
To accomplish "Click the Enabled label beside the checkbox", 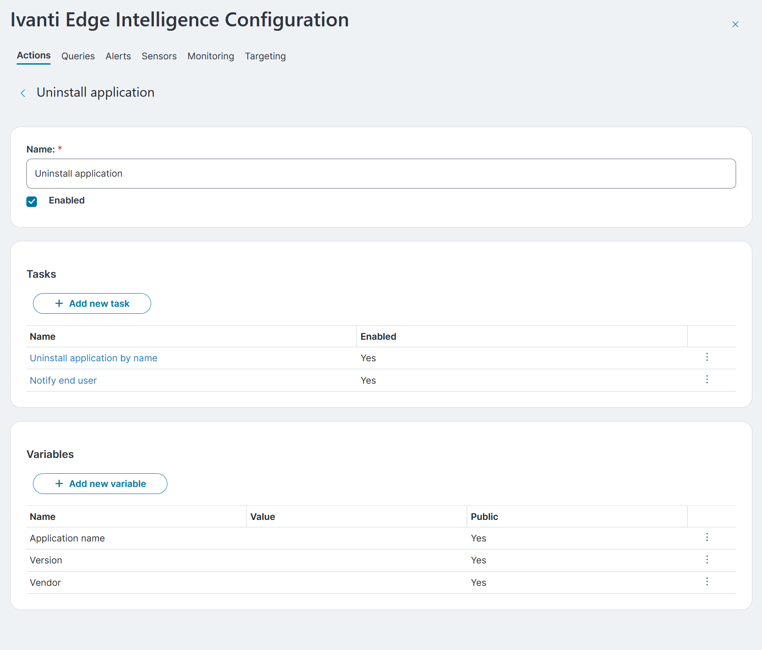I will [x=67, y=200].
